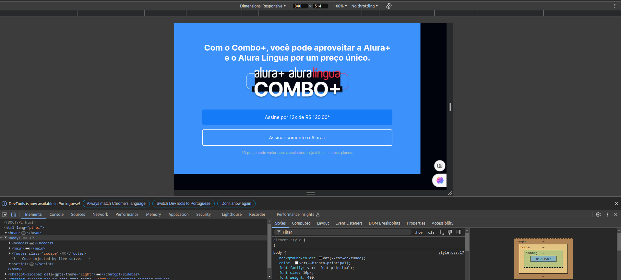Image resolution: width=621 pixels, height=280 pixels.
Task: Click the new style rule plus icon
Action: 441,232
